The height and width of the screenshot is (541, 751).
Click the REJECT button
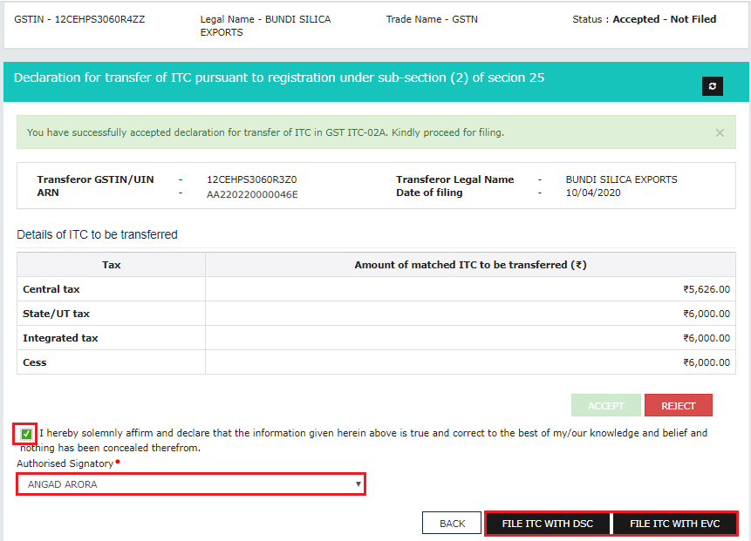pyautogui.click(x=679, y=406)
